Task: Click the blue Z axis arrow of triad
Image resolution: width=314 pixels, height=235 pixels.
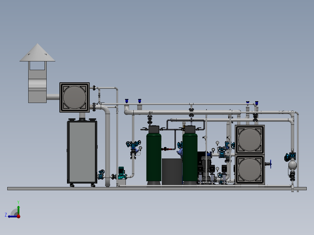Action: (x=12, y=216)
